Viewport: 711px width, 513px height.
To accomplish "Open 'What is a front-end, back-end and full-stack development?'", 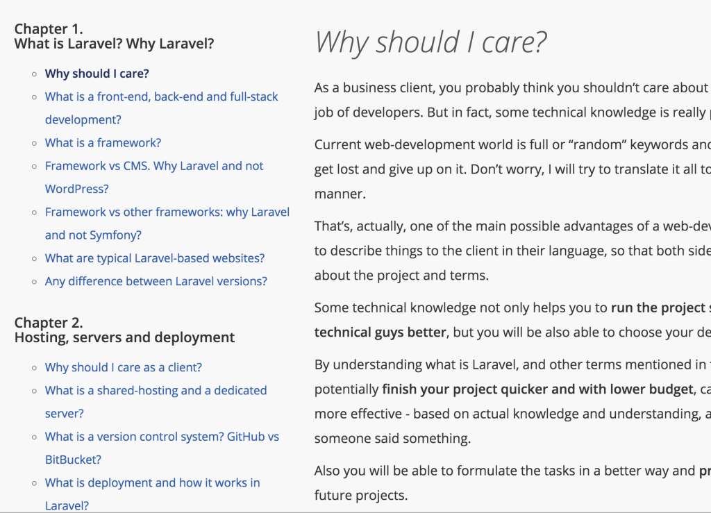I will pyautogui.click(x=161, y=108).
